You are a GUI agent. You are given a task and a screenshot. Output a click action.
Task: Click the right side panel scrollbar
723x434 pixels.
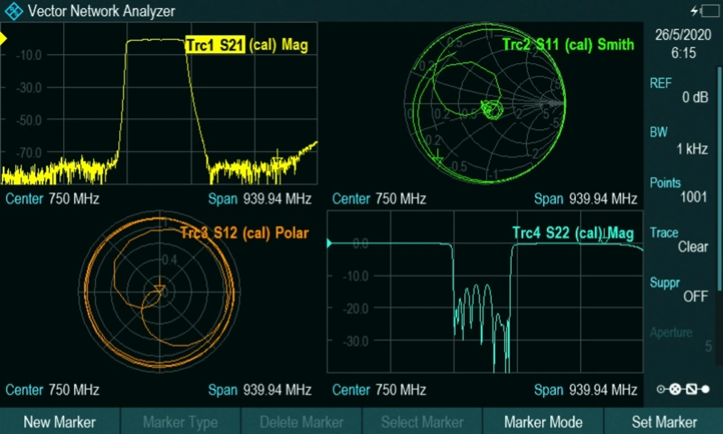coord(720,170)
